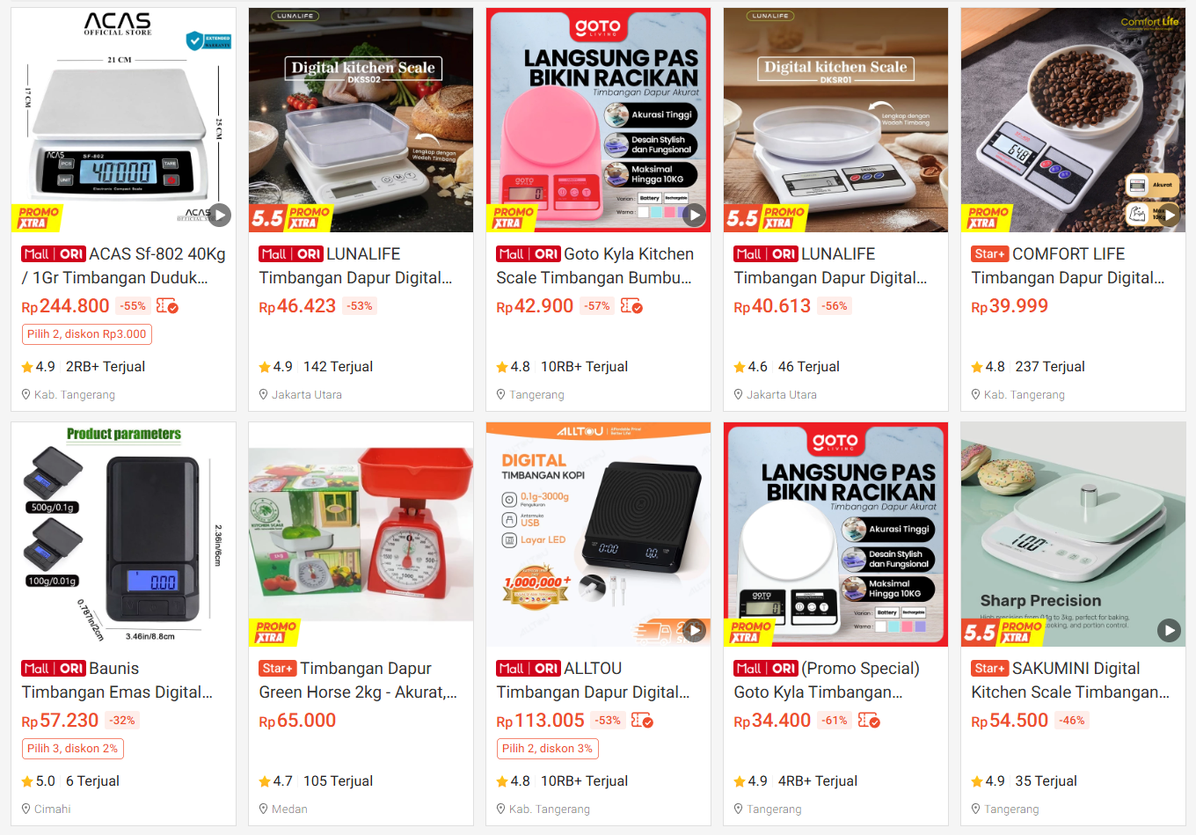Click the voucher icon beside Rp113.005
This screenshot has width=1196, height=835.
(x=642, y=721)
